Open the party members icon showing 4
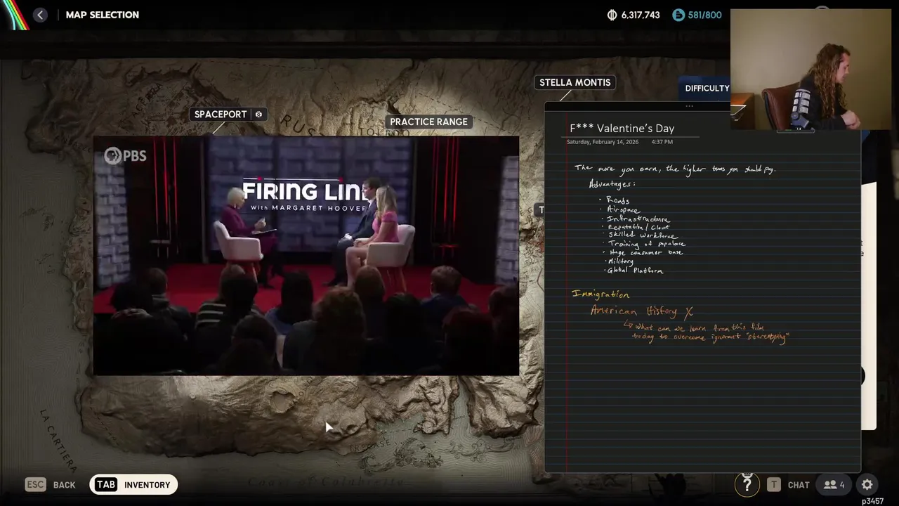Viewport: 899px width, 506px height. (x=834, y=485)
